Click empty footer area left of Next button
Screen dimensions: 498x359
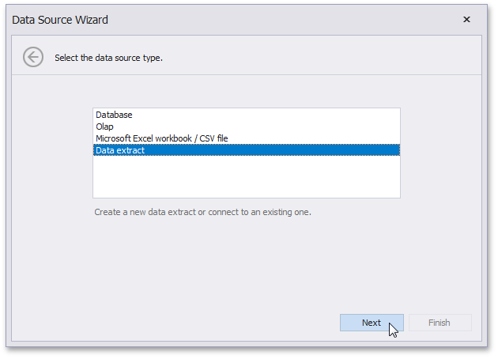[198, 323]
